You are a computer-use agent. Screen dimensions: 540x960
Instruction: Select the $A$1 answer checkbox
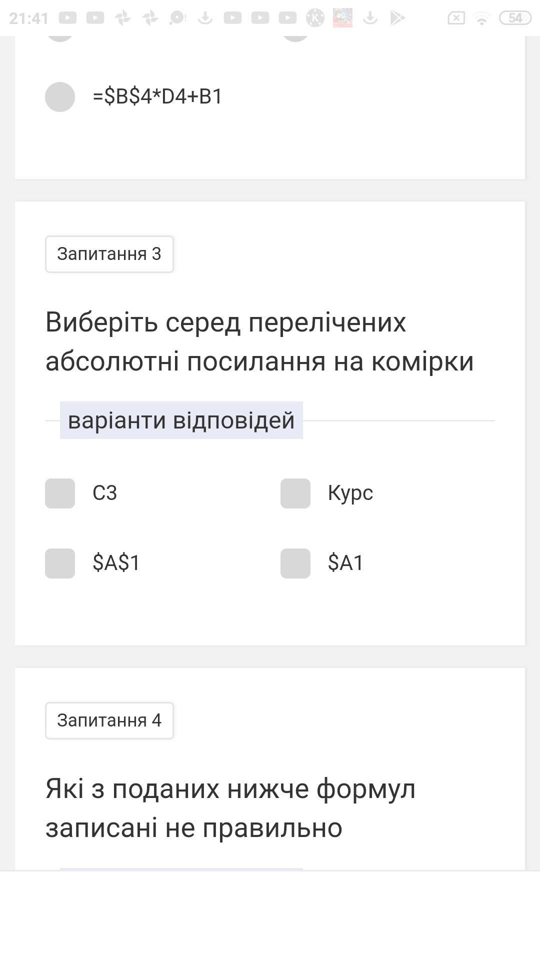(60, 563)
